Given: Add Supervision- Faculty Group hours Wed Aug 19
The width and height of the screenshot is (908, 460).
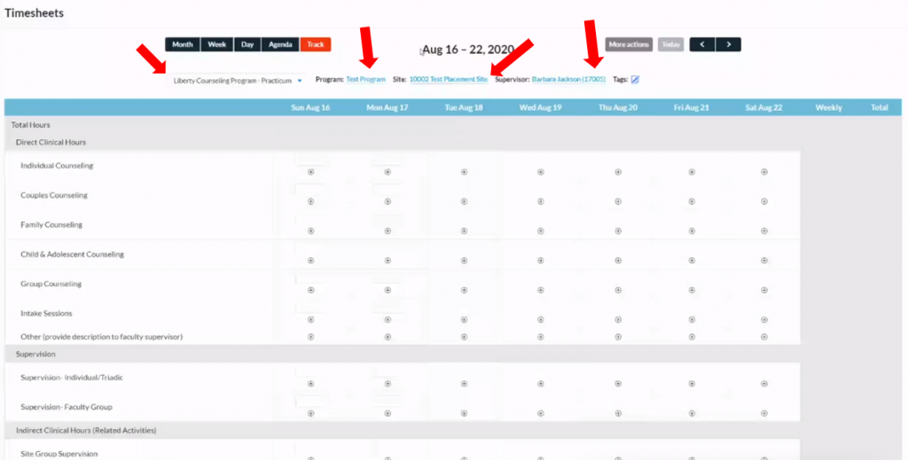Looking at the screenshot, I should 540,413.
